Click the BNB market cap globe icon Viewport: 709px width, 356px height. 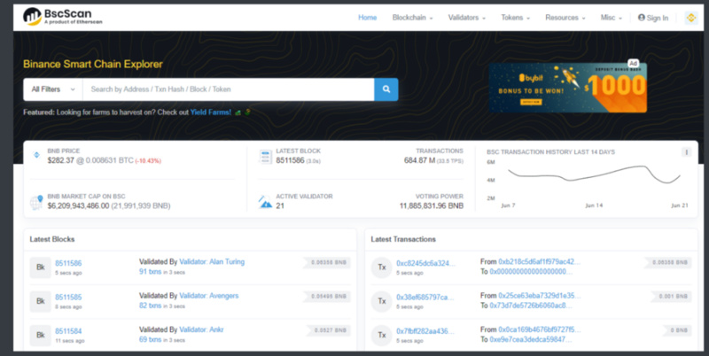pos(36,202)
